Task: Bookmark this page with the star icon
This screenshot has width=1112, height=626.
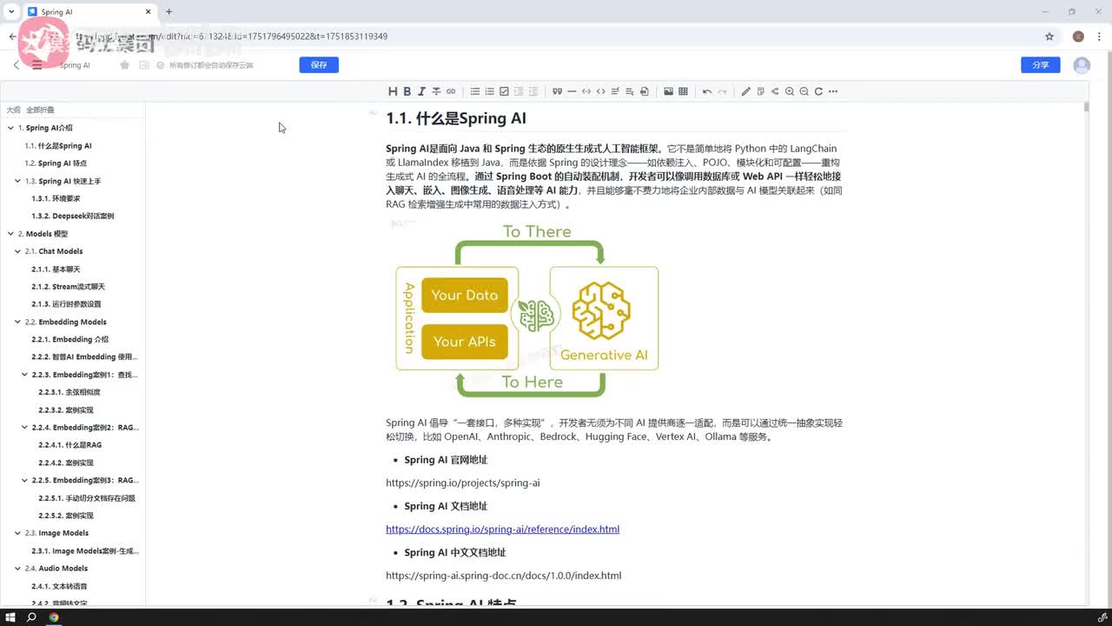Action: 1049,37
